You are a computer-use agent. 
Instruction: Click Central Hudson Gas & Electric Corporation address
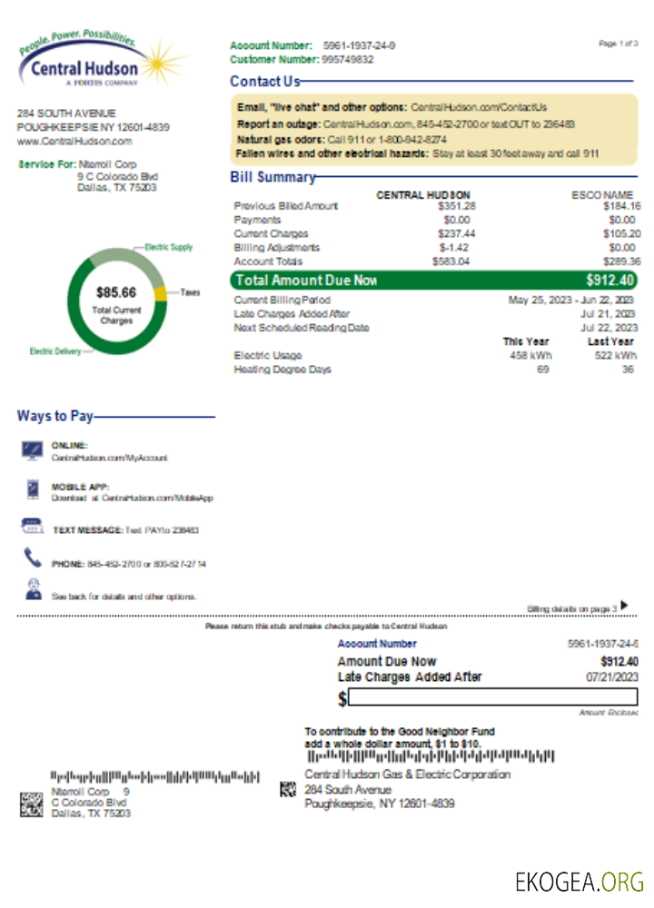click(407, 789)
